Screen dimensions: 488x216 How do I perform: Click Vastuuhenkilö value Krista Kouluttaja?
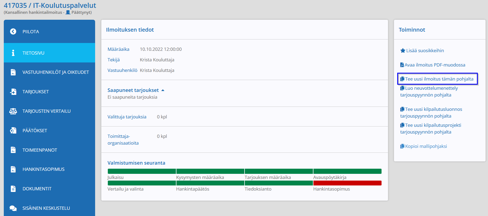pos(157,70)
